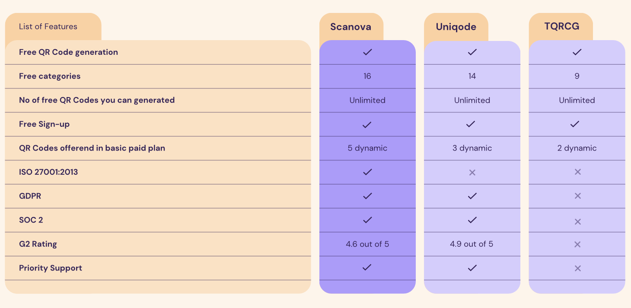
Task: Click Uniqode's 4.9 out of 5 rating
Action: 472,244
